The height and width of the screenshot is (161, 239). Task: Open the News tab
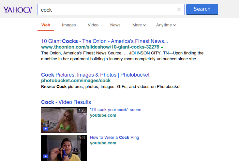(115, 25)
